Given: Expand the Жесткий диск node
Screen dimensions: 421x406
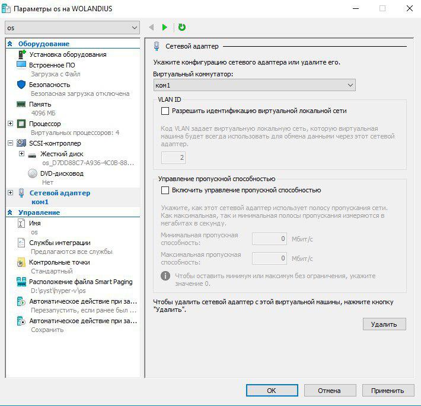Looking at the screenshot, I should (x=21, y=154).
